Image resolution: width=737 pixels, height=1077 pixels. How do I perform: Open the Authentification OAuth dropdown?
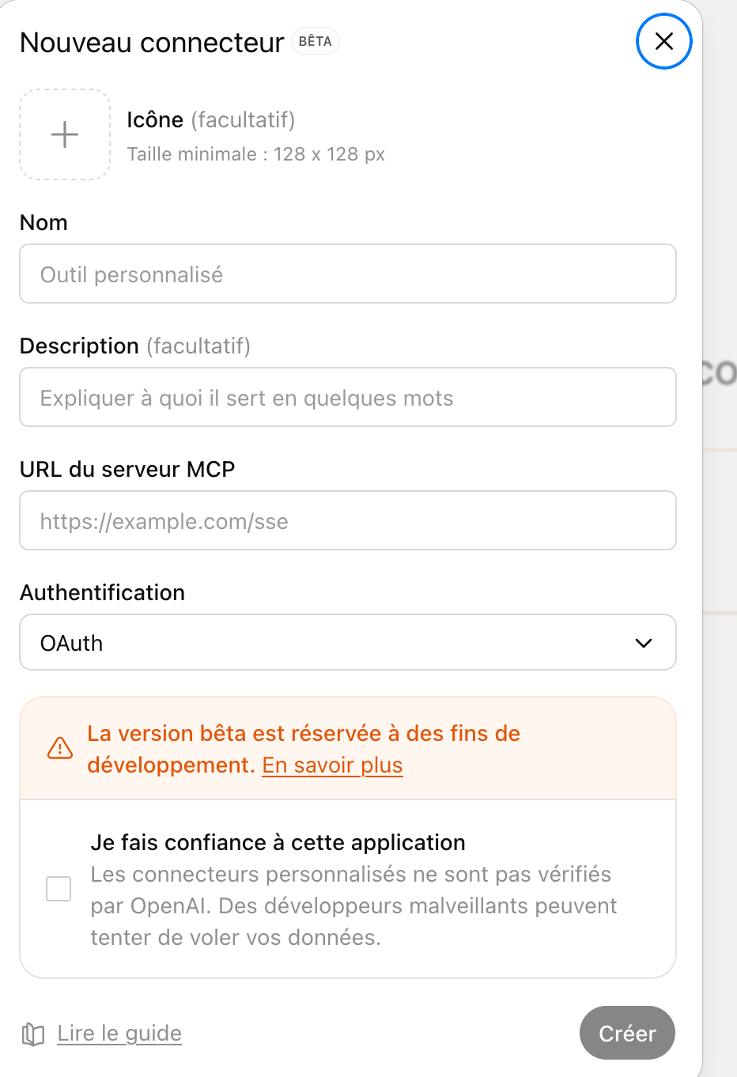(348, 643)
